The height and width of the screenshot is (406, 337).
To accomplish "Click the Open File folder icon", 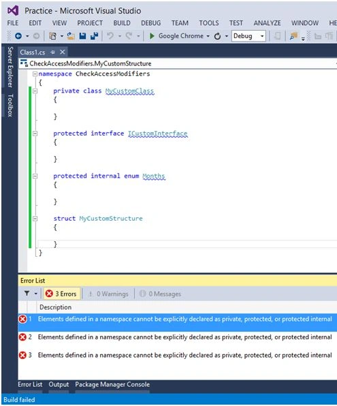I will 71,36.
